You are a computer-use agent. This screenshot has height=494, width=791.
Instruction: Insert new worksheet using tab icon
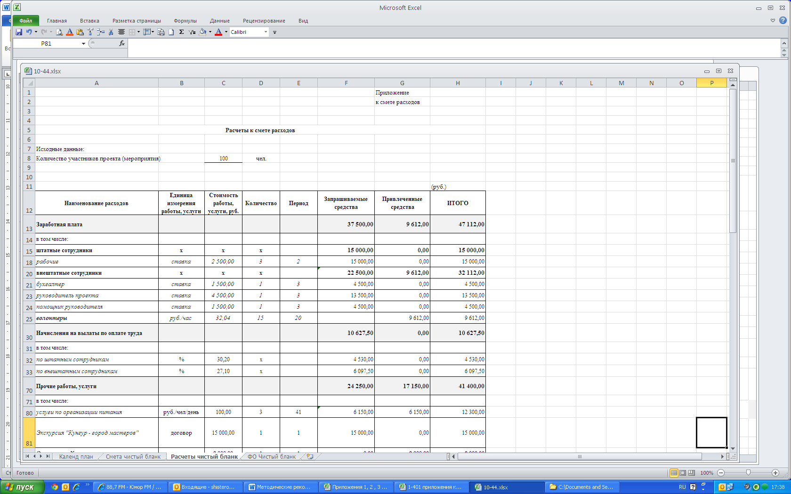pyautogui.click(x=310, y=456)
